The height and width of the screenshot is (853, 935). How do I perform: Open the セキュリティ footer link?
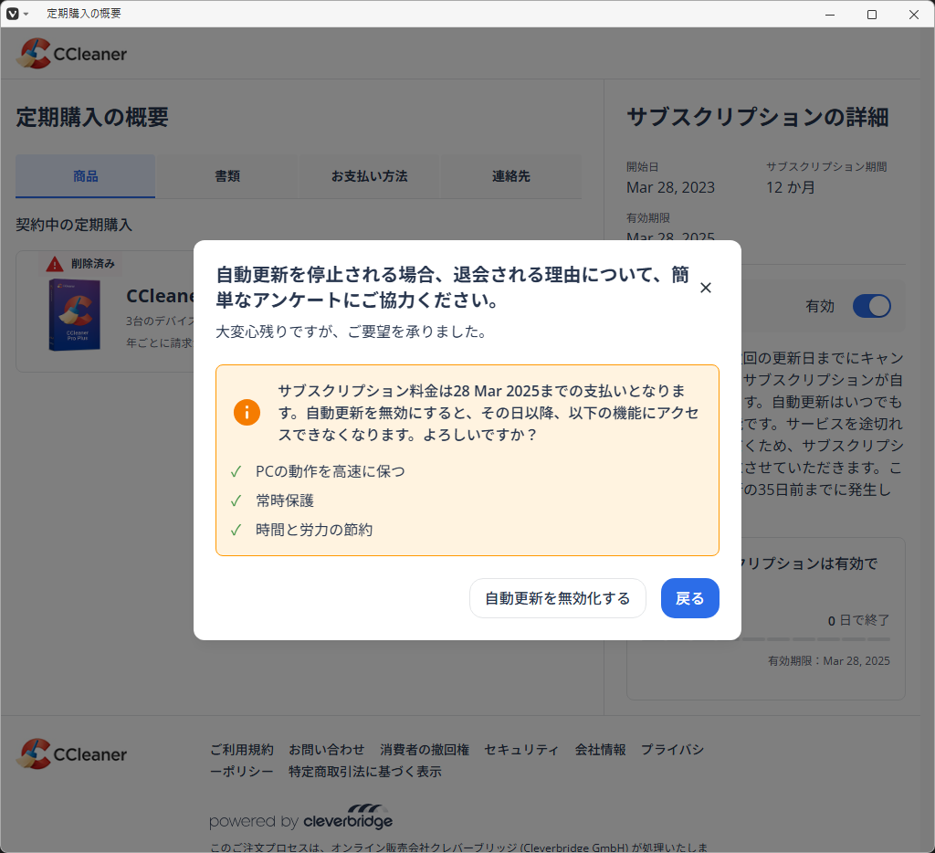pyautogui.click(x=521, y=749)
